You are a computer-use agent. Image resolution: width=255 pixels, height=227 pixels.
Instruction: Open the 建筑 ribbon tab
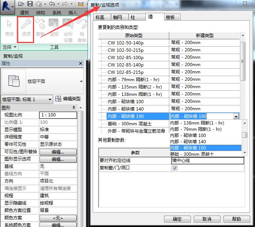tap(25, 12)
